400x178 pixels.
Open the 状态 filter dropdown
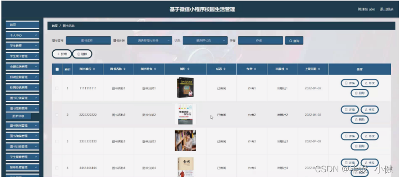coord(205,41)
